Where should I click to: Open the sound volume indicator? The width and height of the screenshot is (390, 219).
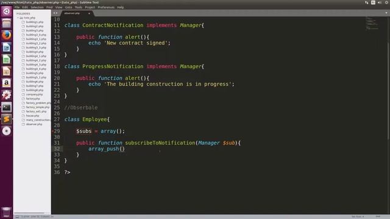[x=380, y=2]
